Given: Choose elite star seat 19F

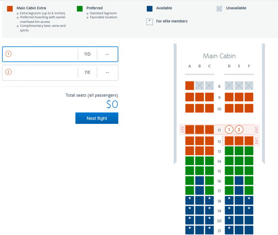Looking at the screenshot, I should 249,210.
